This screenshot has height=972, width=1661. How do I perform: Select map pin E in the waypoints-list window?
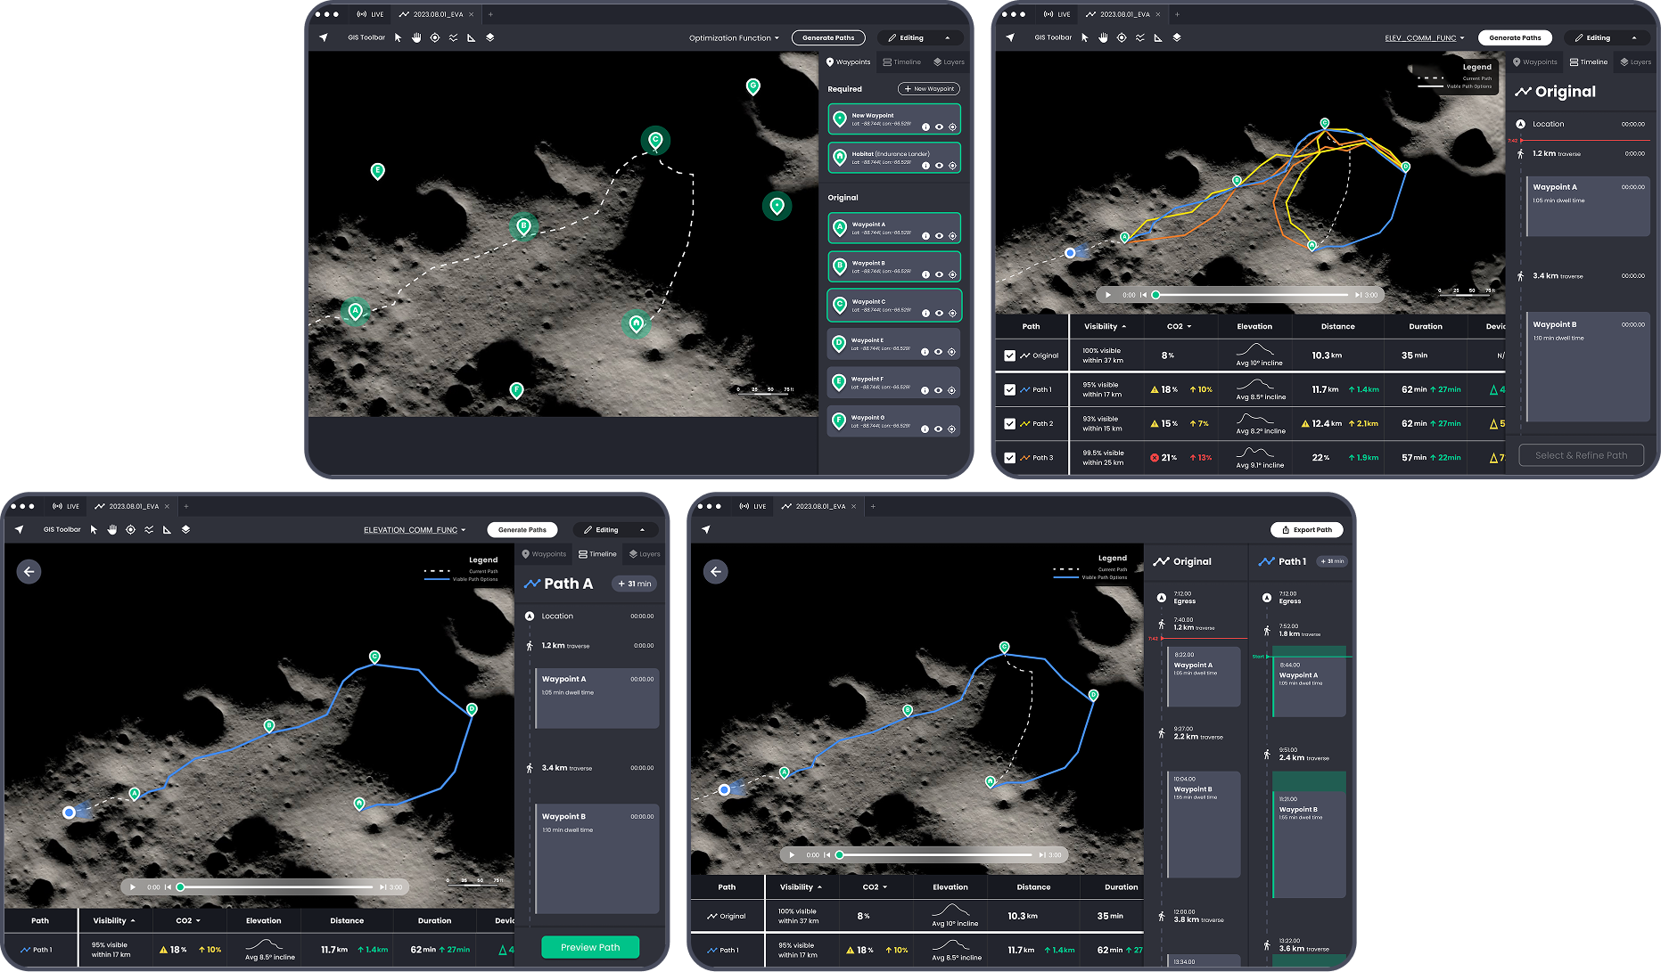coord(378,171)
